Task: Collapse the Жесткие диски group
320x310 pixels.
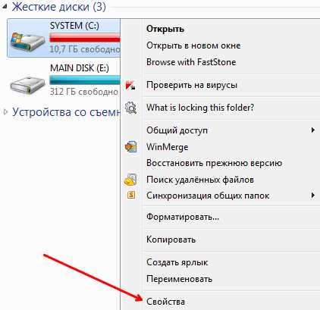Action: (4, 7)
